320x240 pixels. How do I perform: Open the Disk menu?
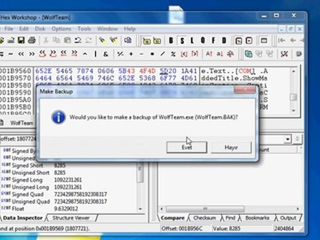click(x=40, y=29)
